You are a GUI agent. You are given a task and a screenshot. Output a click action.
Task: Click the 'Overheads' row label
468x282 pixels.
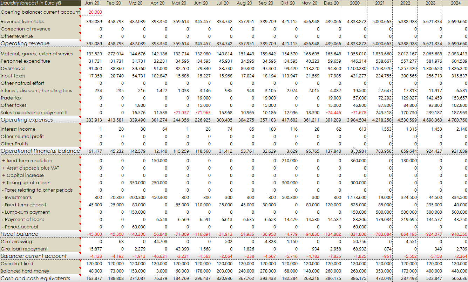[x=13, y=69]
